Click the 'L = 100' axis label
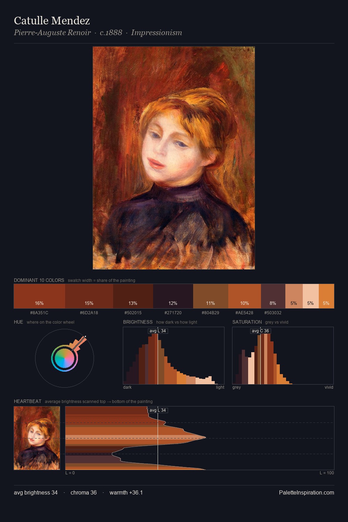348x522 pixels. (x=327, y=473)
